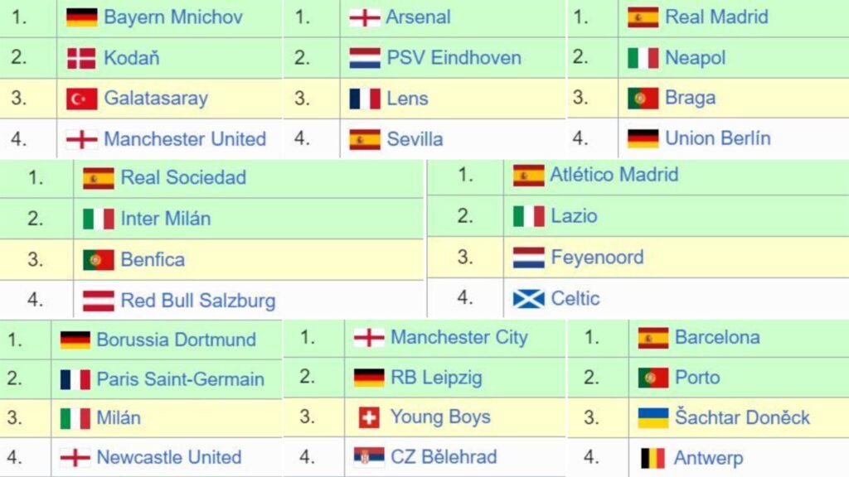Screen dimensions: 849x477
Task: Open the Real Madrid link
Action: point(716,17)
